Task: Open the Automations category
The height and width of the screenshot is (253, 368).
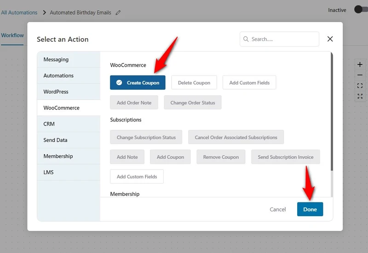Action: click(x=69, y=75)
